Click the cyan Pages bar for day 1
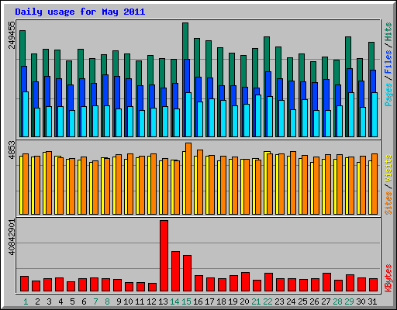This screenshot has height=310, width=397. tap(26, 114)
